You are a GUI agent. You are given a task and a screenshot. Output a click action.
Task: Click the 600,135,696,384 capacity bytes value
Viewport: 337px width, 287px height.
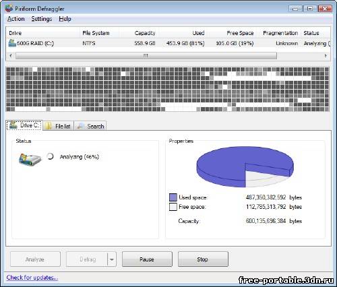coord(266,221)
